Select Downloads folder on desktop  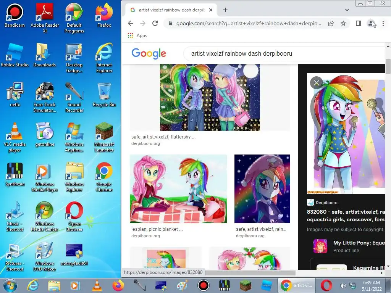click(45, 55)
